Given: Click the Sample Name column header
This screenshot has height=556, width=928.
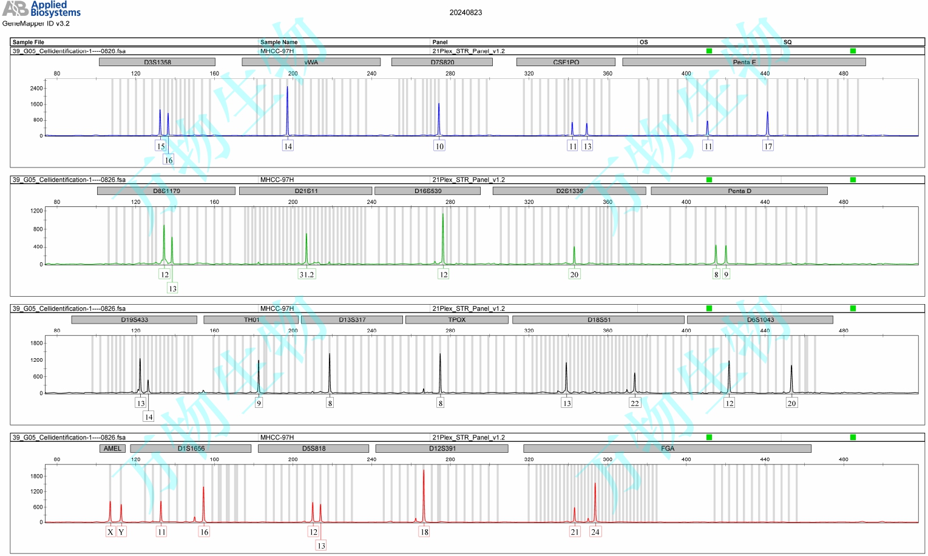Looking at the screenshot, I should coord(279,42).
